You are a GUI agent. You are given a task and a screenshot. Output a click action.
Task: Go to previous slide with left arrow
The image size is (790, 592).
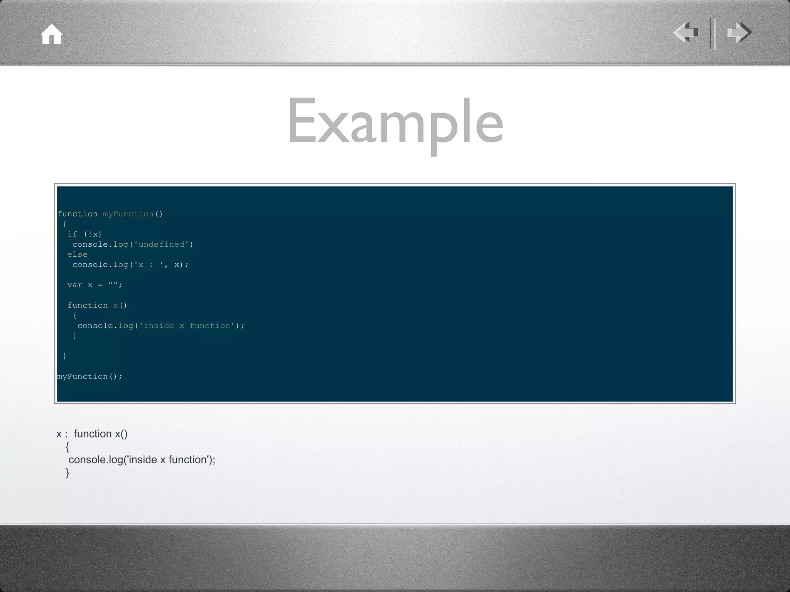pyautogui.click(x=686, y=32)
